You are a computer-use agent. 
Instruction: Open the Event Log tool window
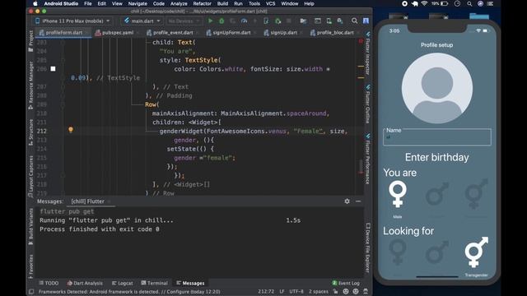click(346, 283)
